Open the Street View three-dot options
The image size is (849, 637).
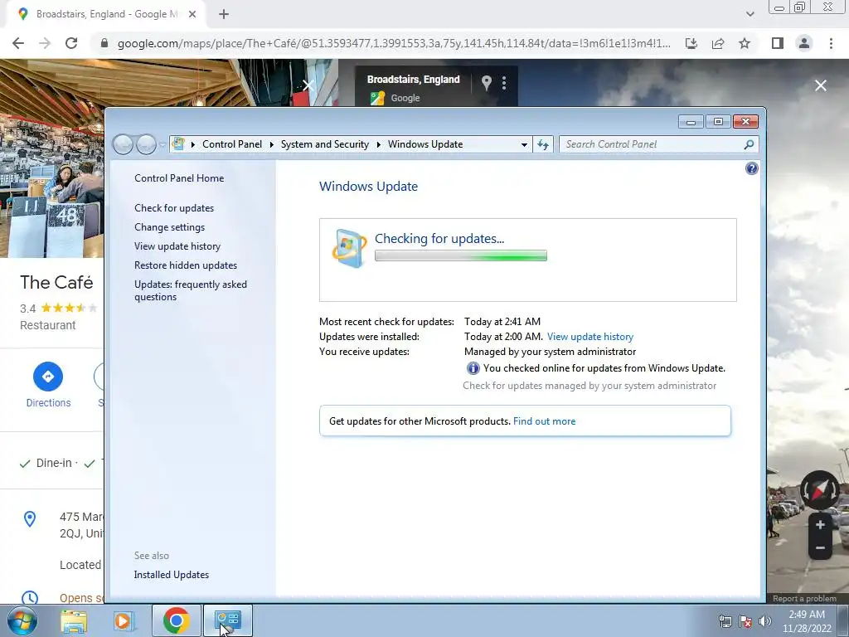504,83
